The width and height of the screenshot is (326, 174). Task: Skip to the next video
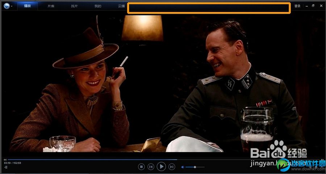172,166
